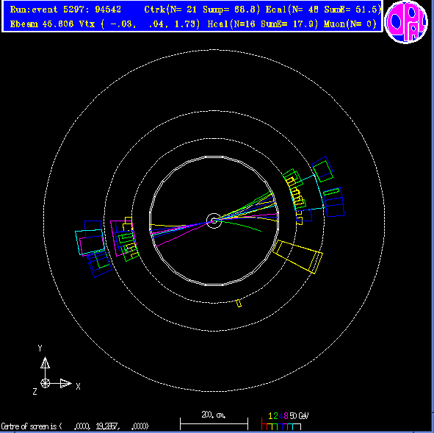Viewport: 434px width, 433px height.
Task: Select the small central vertex circle
Action: point(214,221)
